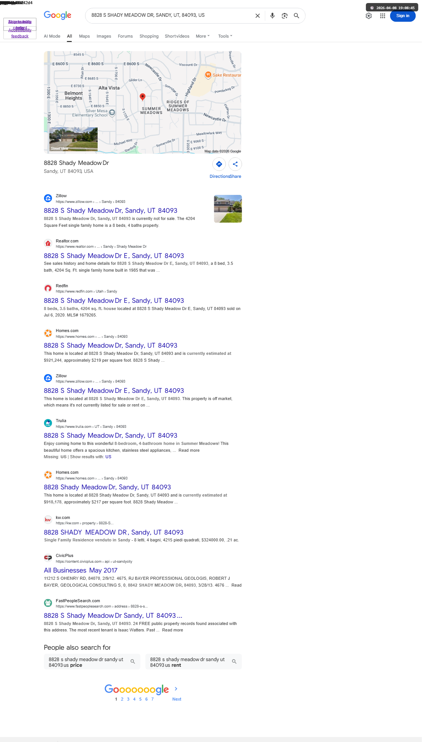Clear the search box with X icon
427x742 pixels.
coord(258,16)
